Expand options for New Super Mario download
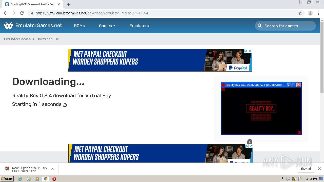324x182 pixels. click(x=52, y=169)
